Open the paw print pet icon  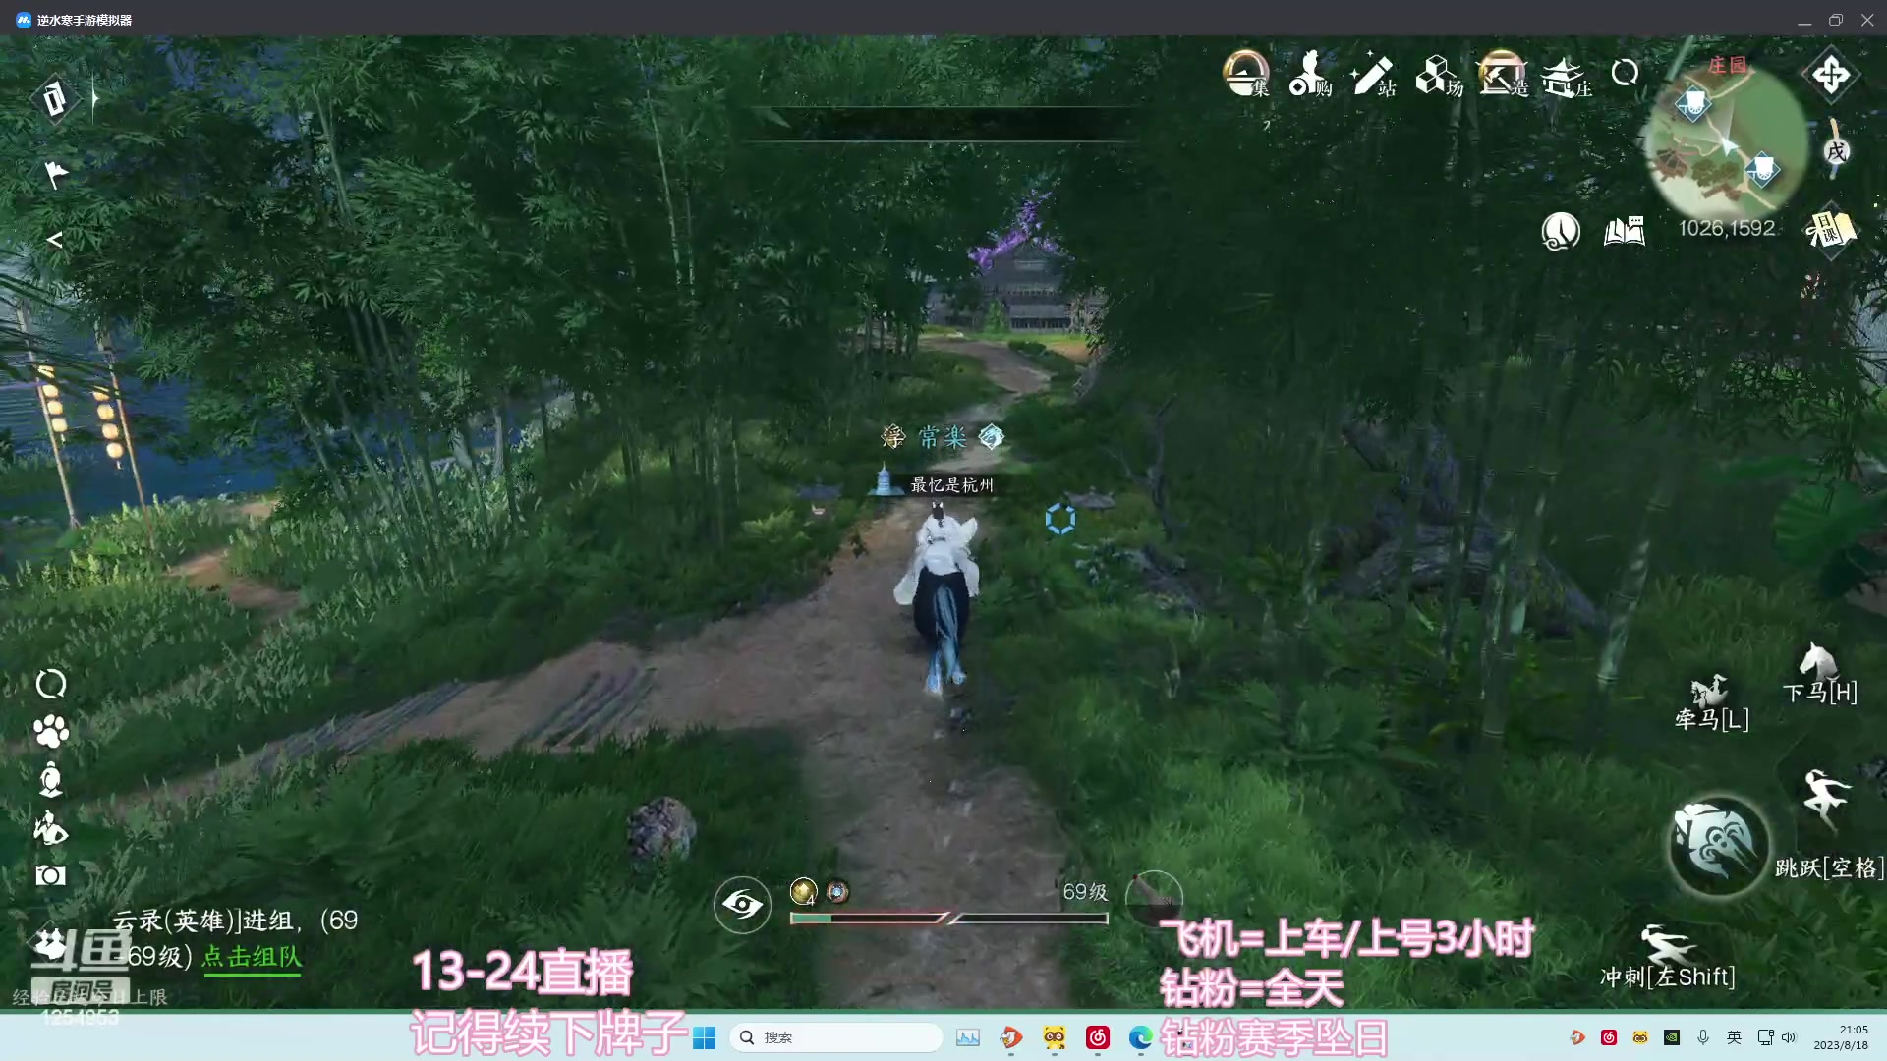pos(51,732)
